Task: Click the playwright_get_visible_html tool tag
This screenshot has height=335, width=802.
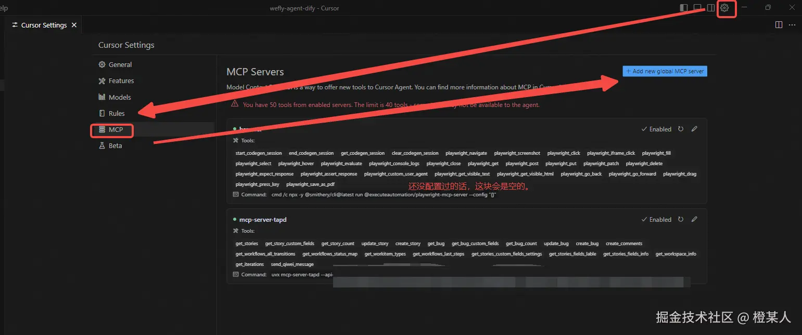Action: [x=525, y=174]
